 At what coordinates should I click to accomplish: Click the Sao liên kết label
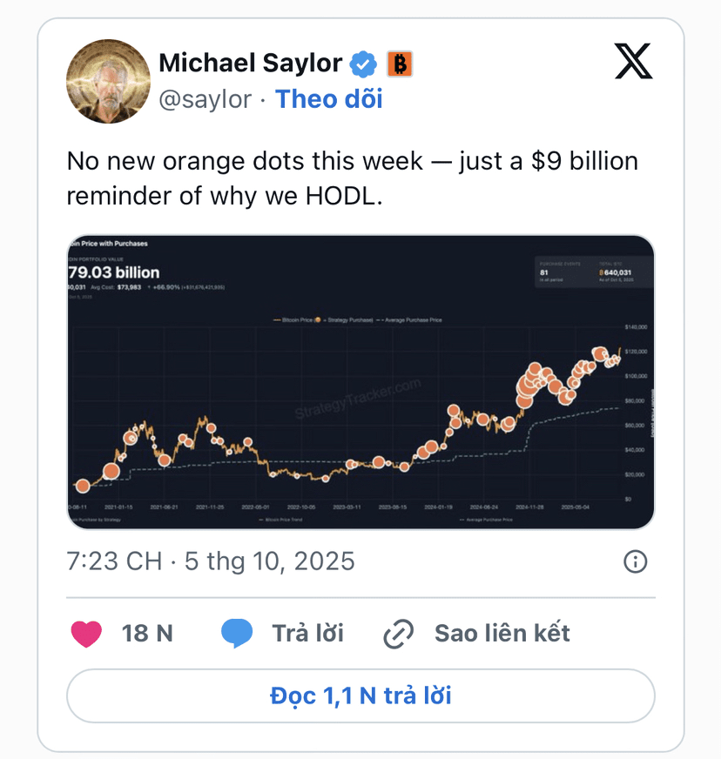coord(502,634)
